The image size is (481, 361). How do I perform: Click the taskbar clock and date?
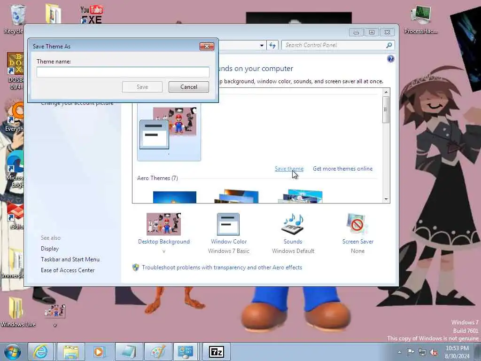pos(457,352)
